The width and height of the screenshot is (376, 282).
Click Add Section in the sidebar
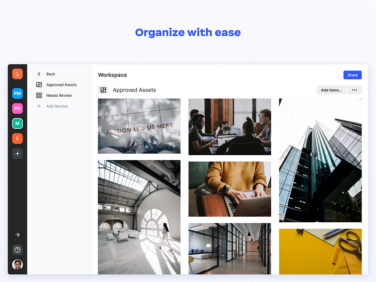click(53, 106)
